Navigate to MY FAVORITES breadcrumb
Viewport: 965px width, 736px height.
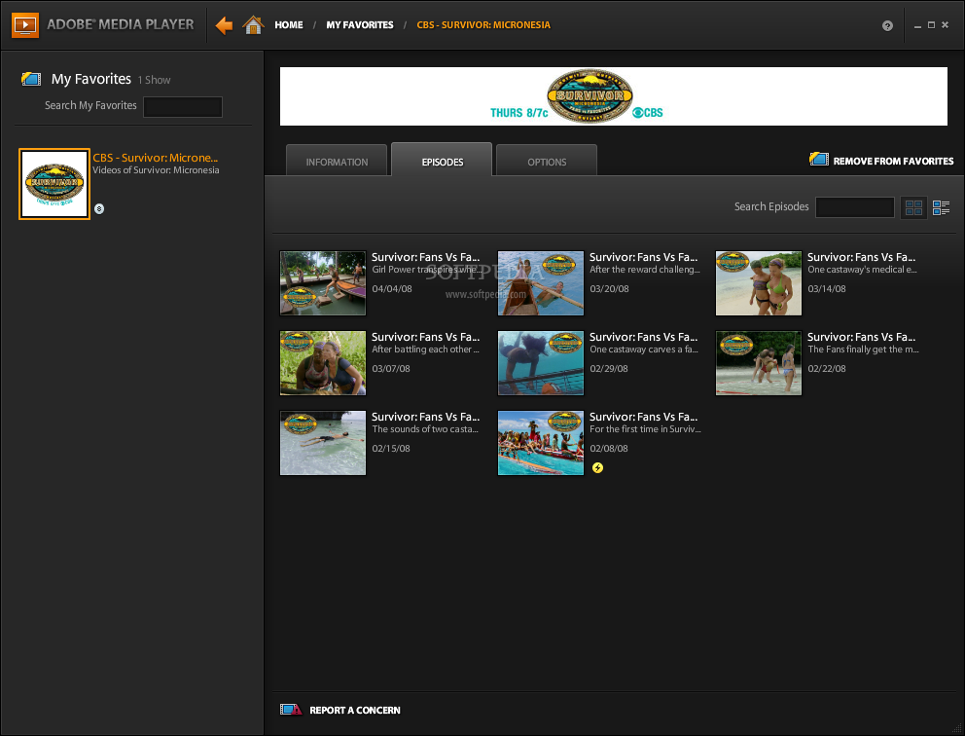359,25
